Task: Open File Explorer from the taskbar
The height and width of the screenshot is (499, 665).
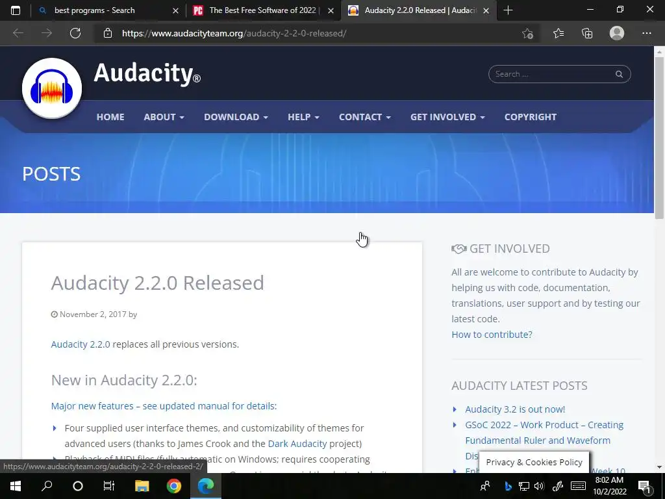Action: click(x=142, y=486)
